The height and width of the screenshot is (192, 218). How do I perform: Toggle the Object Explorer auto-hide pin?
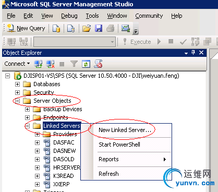coord(193,52)
